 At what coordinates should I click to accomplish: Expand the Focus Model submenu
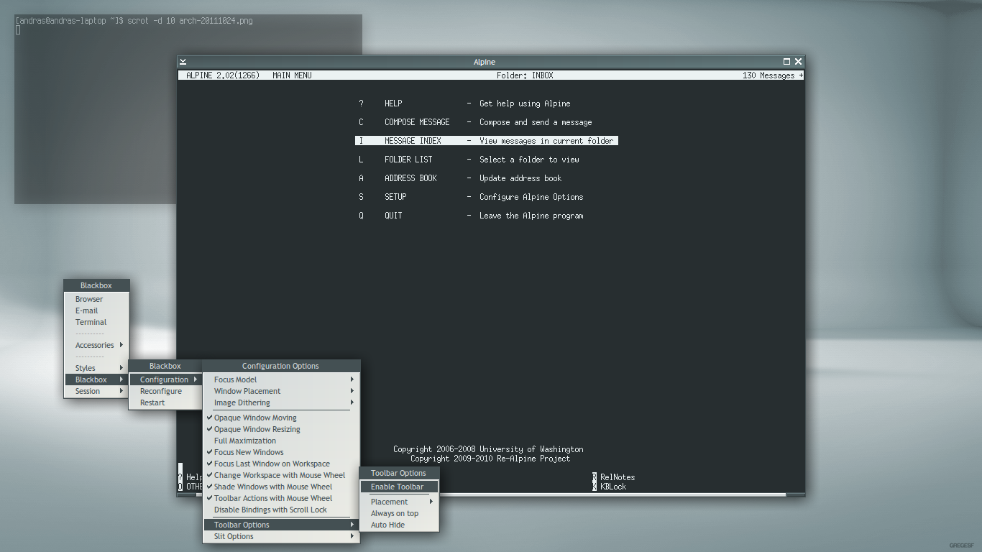(x=281, y=379)
